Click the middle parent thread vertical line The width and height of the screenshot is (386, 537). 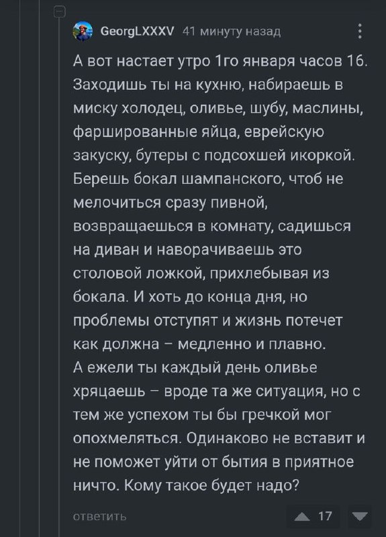pyautogui.click(x=40, y=268)
